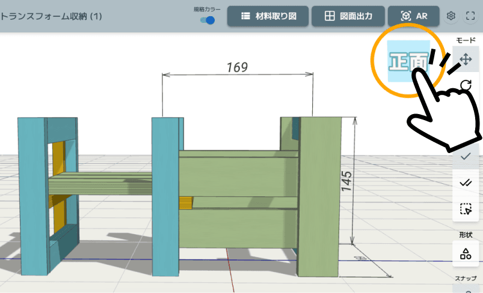
Task: Activate the rectangle area selection tool
Action: point(465,209)
